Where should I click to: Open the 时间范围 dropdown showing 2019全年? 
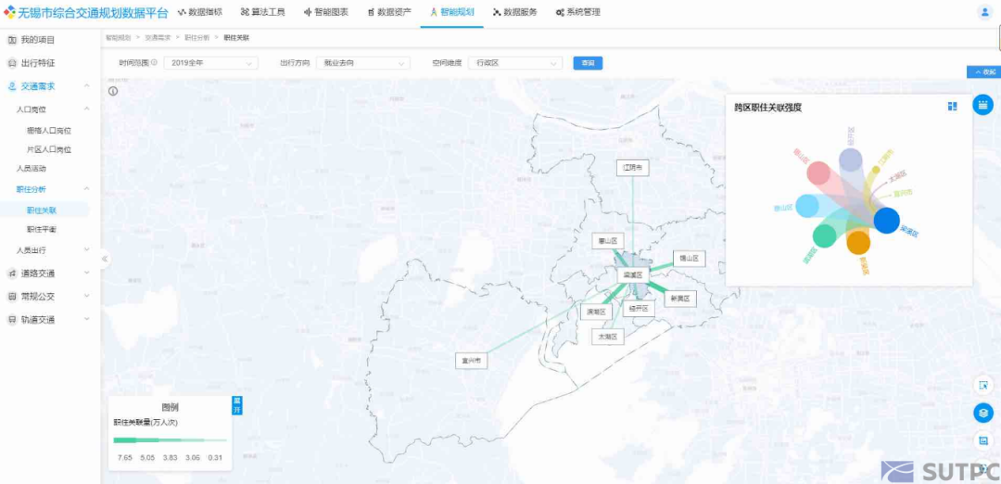pyautogui.click(x=211, y=63)
